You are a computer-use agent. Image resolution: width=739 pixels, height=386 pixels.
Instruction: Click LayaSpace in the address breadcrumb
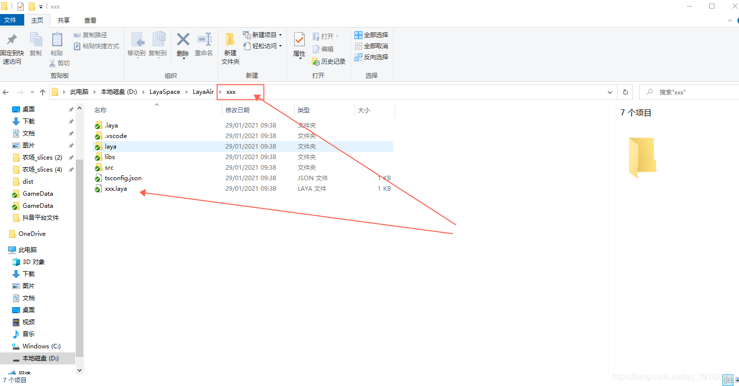(x=165, y=92)
